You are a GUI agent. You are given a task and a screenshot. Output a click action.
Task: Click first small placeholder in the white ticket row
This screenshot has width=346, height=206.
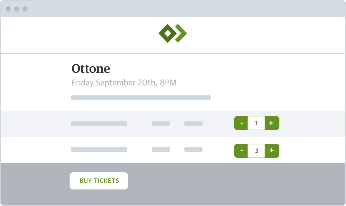click(x=161, y=149)
